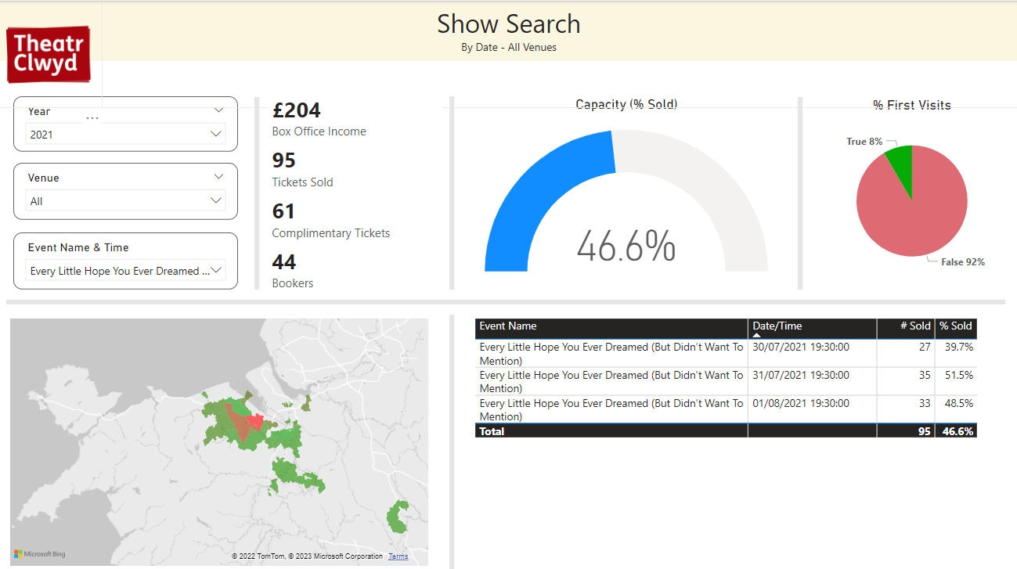The height and width of the screenshot is (569, 1017).
Task: Click the red map region
Action: click(x=254, y=423)
